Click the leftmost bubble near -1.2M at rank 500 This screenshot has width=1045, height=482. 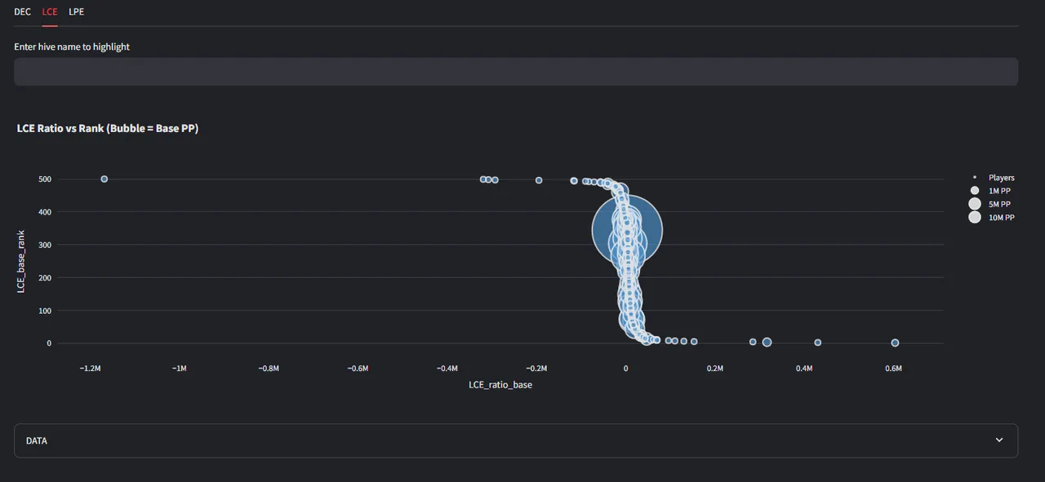[104, 179]
